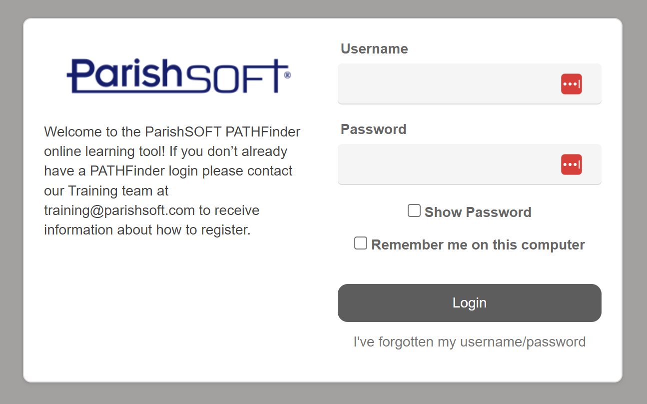Click the password manager icon in the Password field
The width and height of the screenshot is (647, 404).
point(571,164)
